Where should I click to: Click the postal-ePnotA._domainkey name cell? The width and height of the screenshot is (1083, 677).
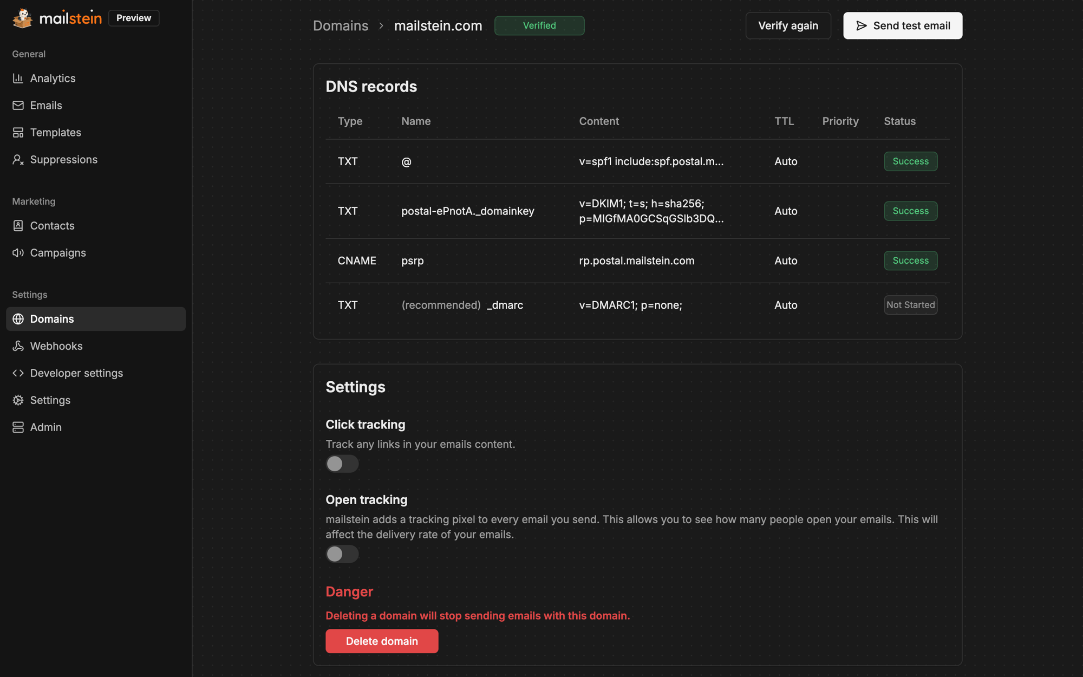468,211
